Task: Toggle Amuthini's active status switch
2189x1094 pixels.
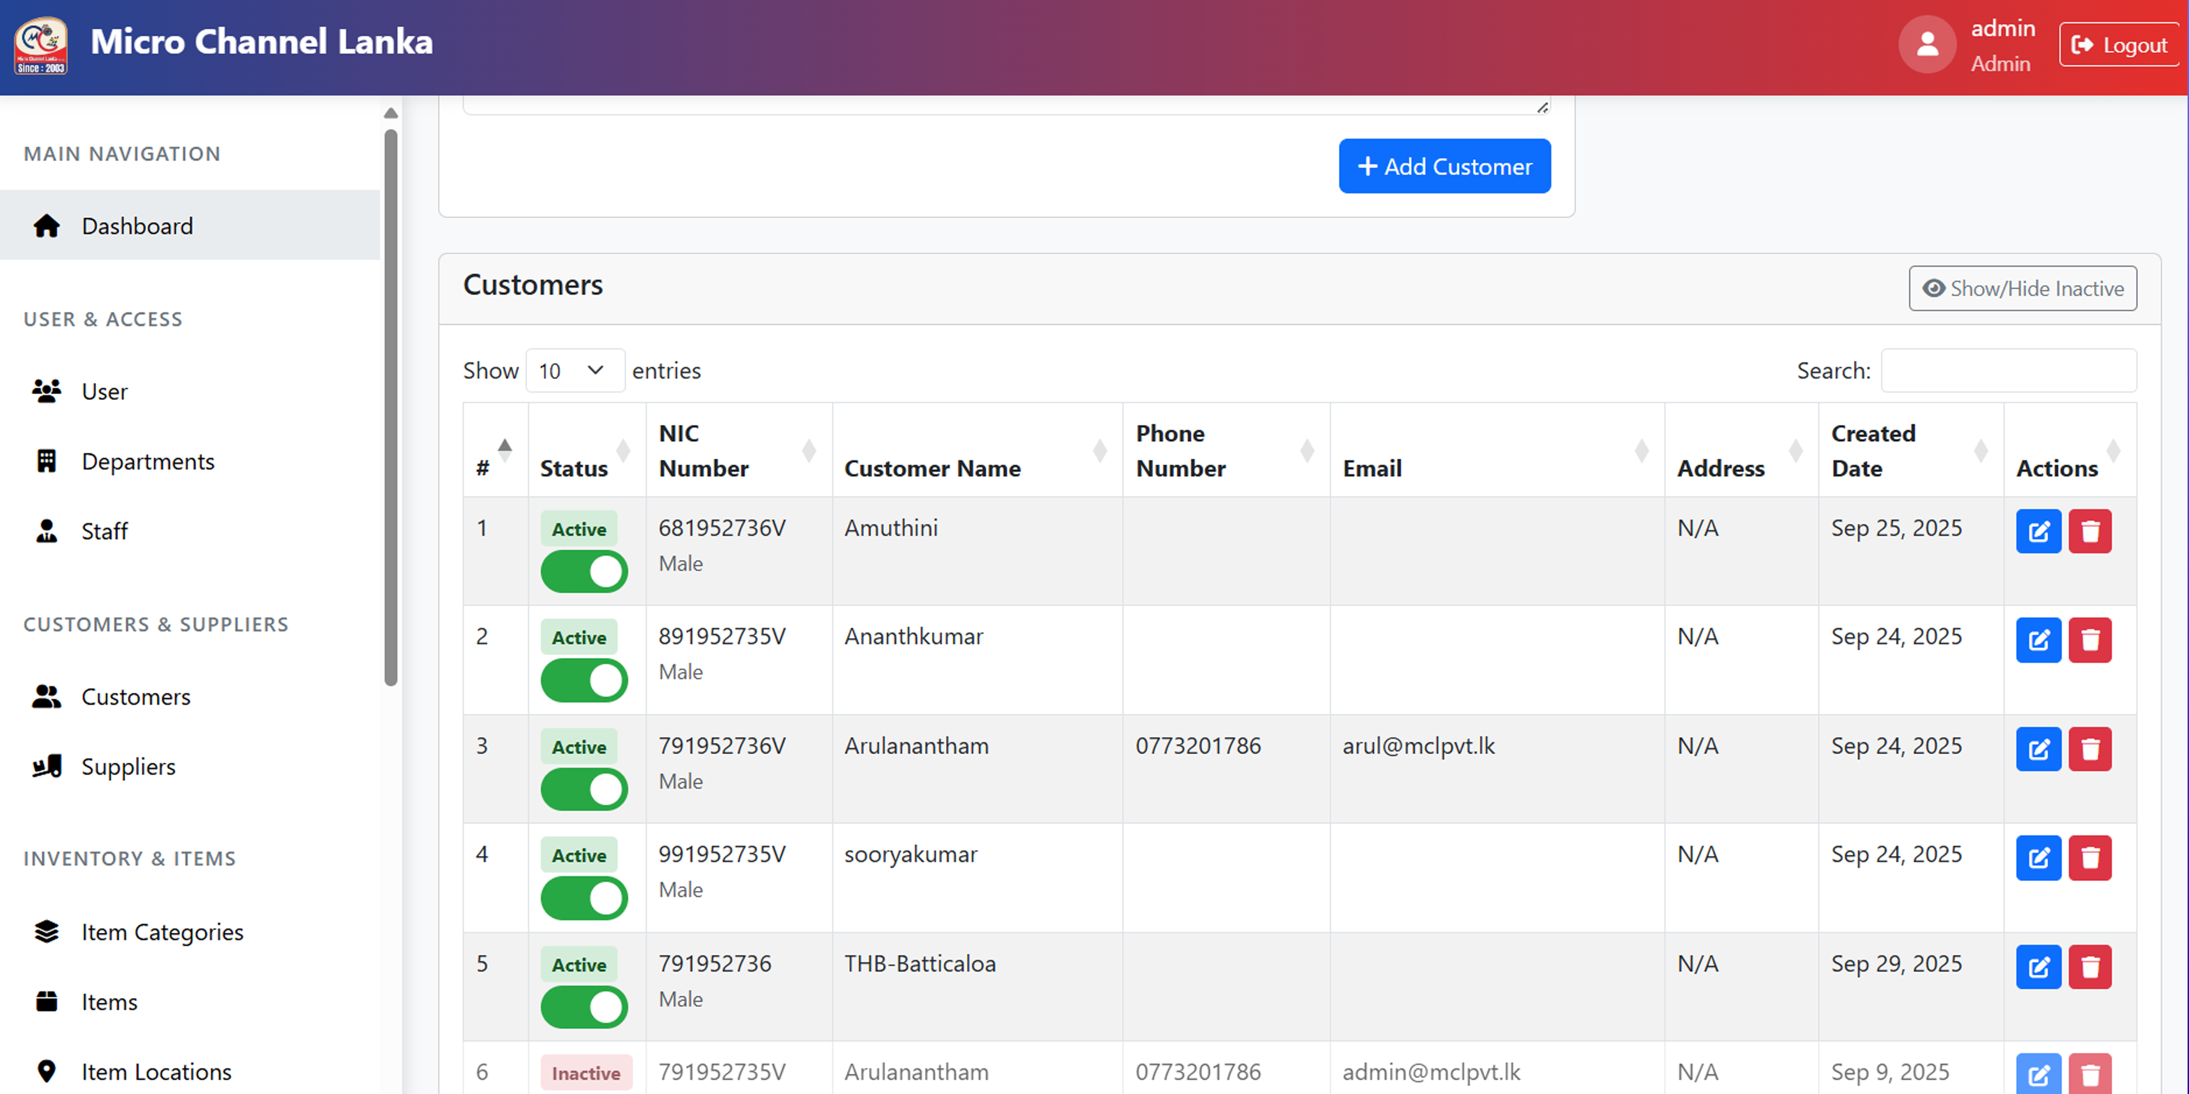Action: click(584, 571)
